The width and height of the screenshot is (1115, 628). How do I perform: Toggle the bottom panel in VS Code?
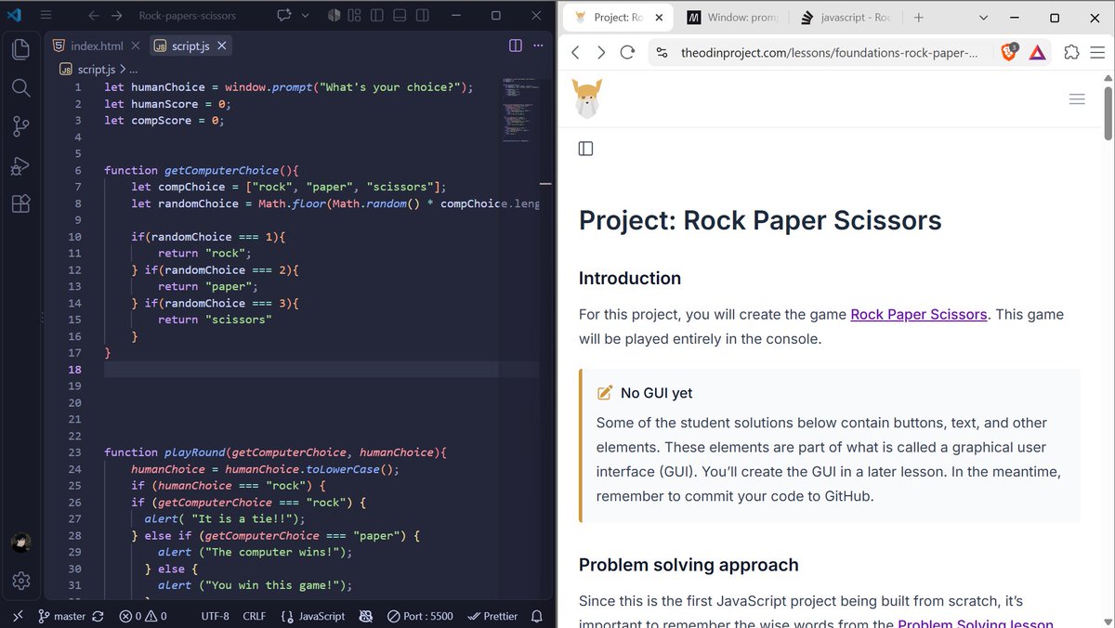point(399,16)
